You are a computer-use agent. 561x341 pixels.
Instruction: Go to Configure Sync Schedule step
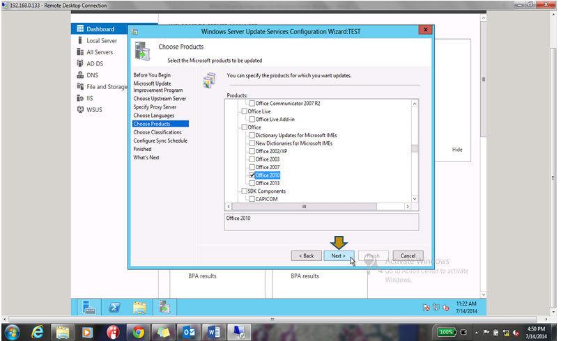160,141
